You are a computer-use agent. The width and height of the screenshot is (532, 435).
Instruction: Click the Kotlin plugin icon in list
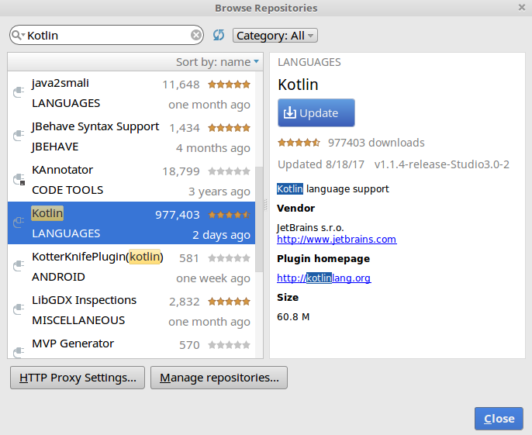(x=19, y=223)
